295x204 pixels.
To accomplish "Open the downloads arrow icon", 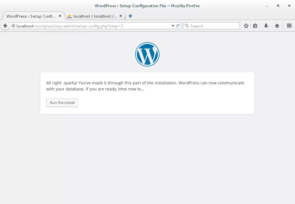I will (266, 26).
